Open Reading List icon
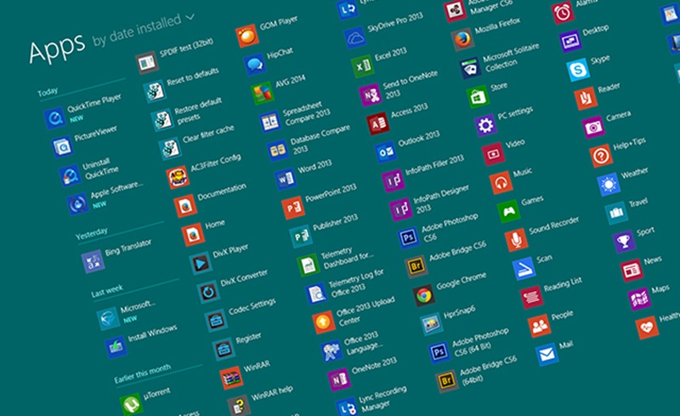680x416 pixels. tap(531, 297)
